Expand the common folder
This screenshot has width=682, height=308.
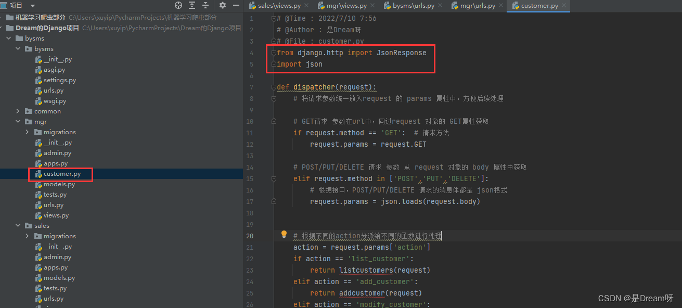tap(18, 111)
